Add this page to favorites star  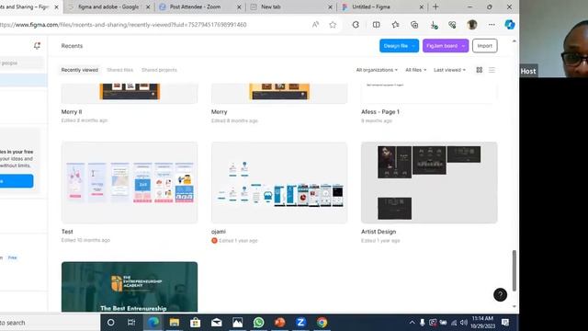tap(333, 25)
